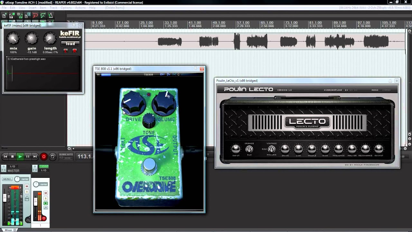The image size is (412, 232).
Task: Open the View menu
Action: 22,8
